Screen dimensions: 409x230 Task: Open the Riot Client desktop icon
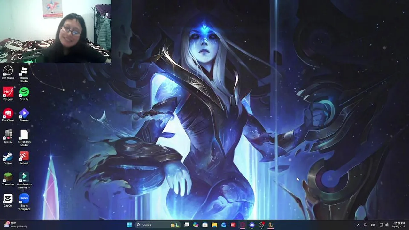click(8, 115)
